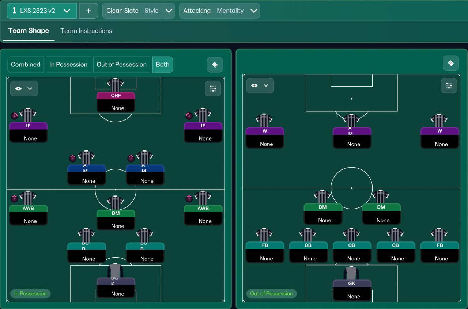Select the BGK goalkeeper shirt icon
The width and height of the screenshot is (468, 309).
[116, 270]
